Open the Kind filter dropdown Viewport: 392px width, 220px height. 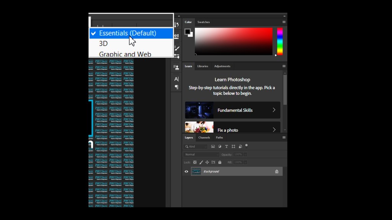pos(196,146)
